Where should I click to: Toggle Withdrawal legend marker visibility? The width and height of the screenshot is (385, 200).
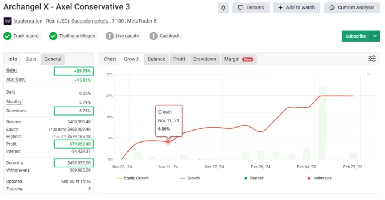(319, 178)
